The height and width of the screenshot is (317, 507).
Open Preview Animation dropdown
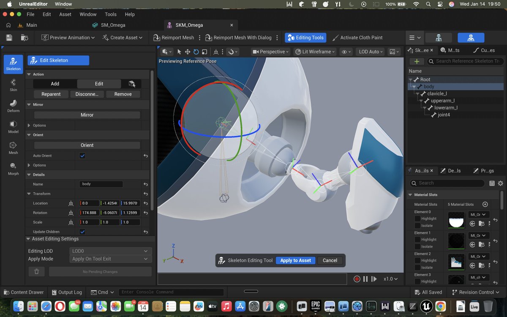click(68, 38)
